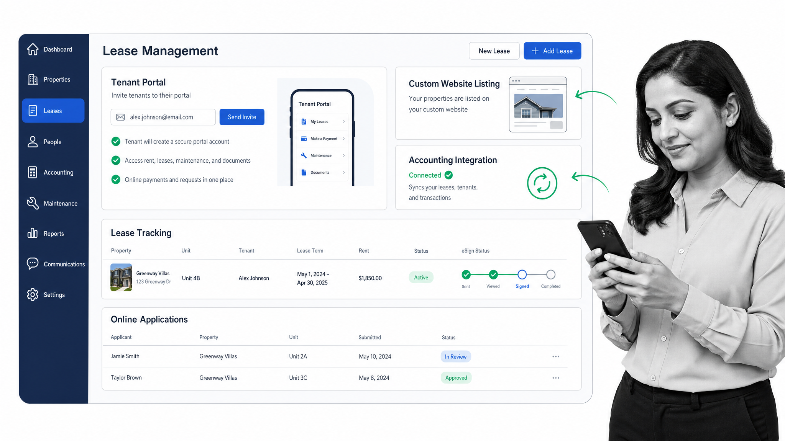Expand Maintenance chevron on phone mockup

pyautogui.click(x=344, y=155)
